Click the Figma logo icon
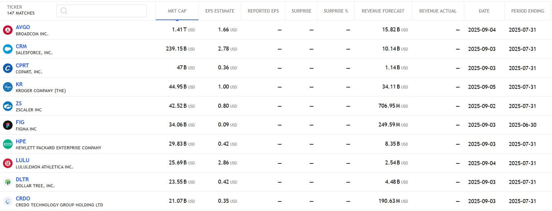 click(8, 125)
